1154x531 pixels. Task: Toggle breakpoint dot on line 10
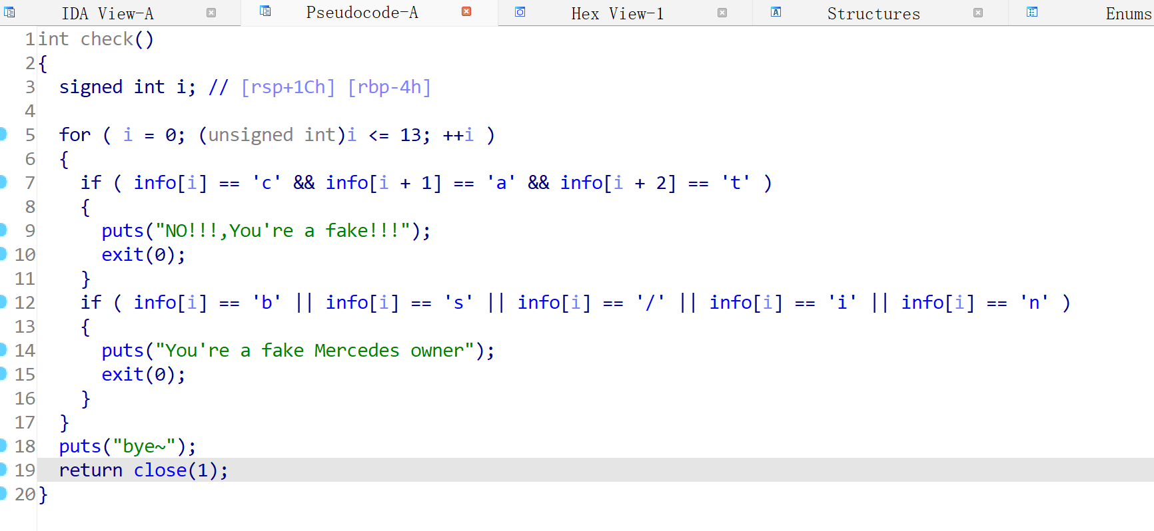pos(3,254)
